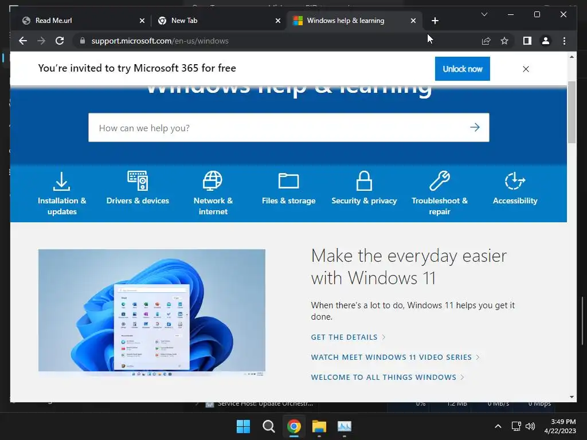
Task: Open Security & privacy category
Action: 364,188
